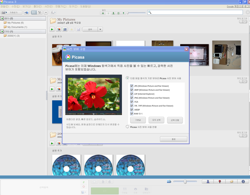The image size is (250, 195).
Task: Uncheck the .GIF (Internet Explorer) checkbox
Action: [132, 94]
